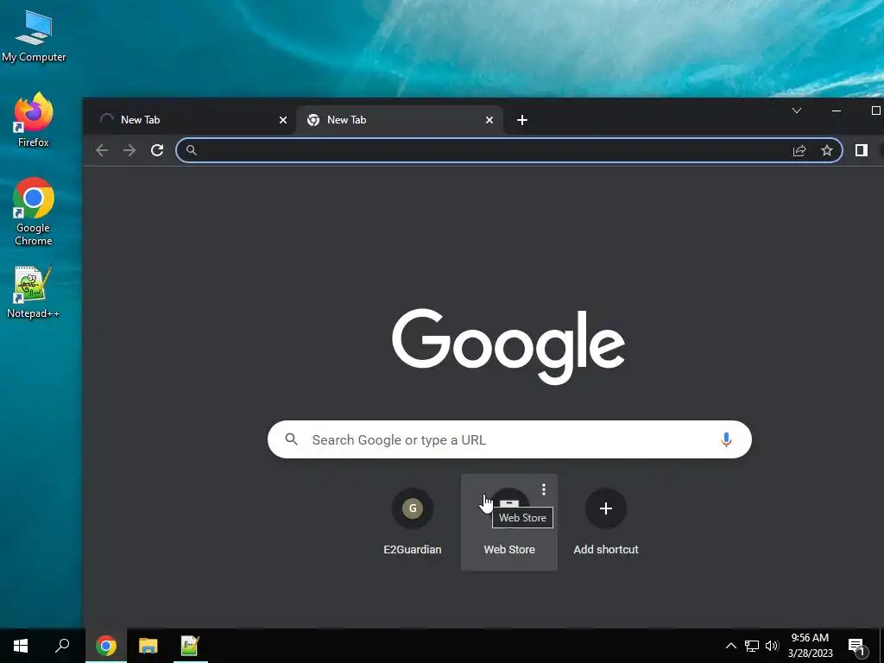The width and height of the screenshot is (884, 663).
Task: Click the Search Google or type a URL box
Action: tap(509, 439)
